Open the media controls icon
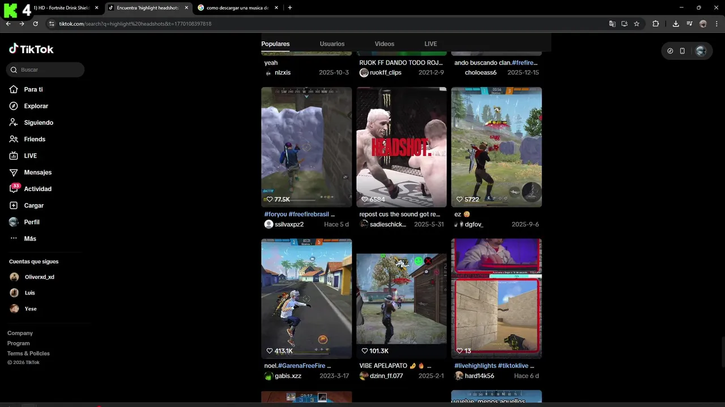 coord(689,24)
